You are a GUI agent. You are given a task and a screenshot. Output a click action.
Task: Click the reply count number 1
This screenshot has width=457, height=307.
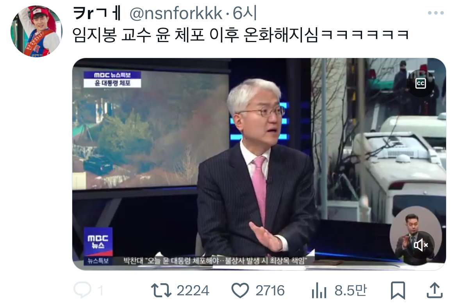[x=100, y=291]
